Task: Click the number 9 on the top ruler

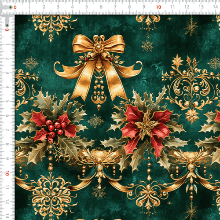Action: pos(144,7)
